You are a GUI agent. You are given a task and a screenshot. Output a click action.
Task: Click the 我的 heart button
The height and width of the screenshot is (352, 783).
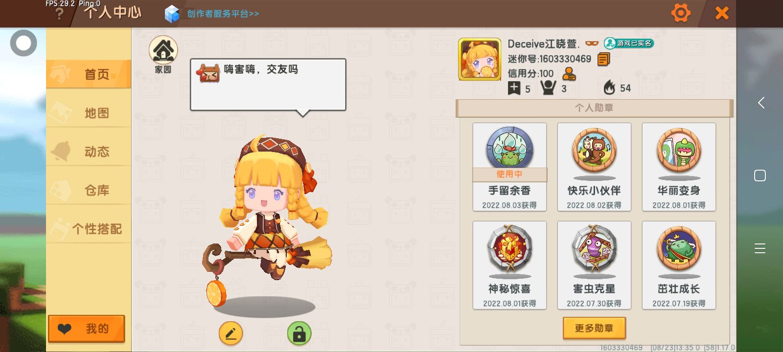pyautogui.click(x=87, y=329)
